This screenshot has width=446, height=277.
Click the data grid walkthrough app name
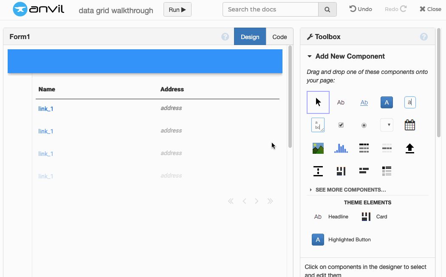point(116,11)
